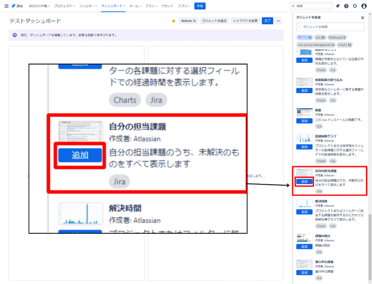This screenshot has width=372, height=284.
Task: Open the three-dot more actions button
Action: [278, 21]
